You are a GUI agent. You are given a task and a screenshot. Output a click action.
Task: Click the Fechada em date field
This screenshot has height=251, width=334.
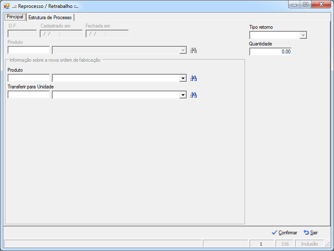[107, 34]
